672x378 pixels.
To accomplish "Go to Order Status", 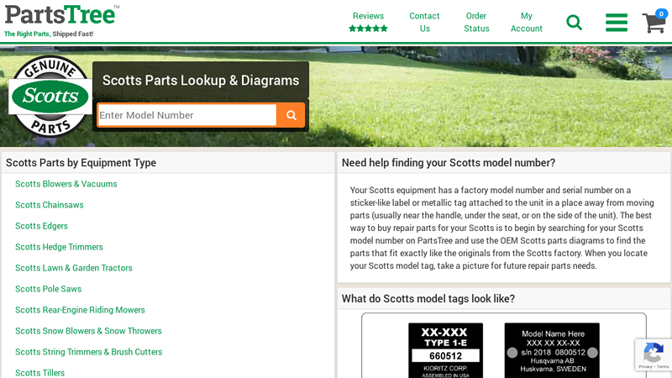I will pos(476,23).
